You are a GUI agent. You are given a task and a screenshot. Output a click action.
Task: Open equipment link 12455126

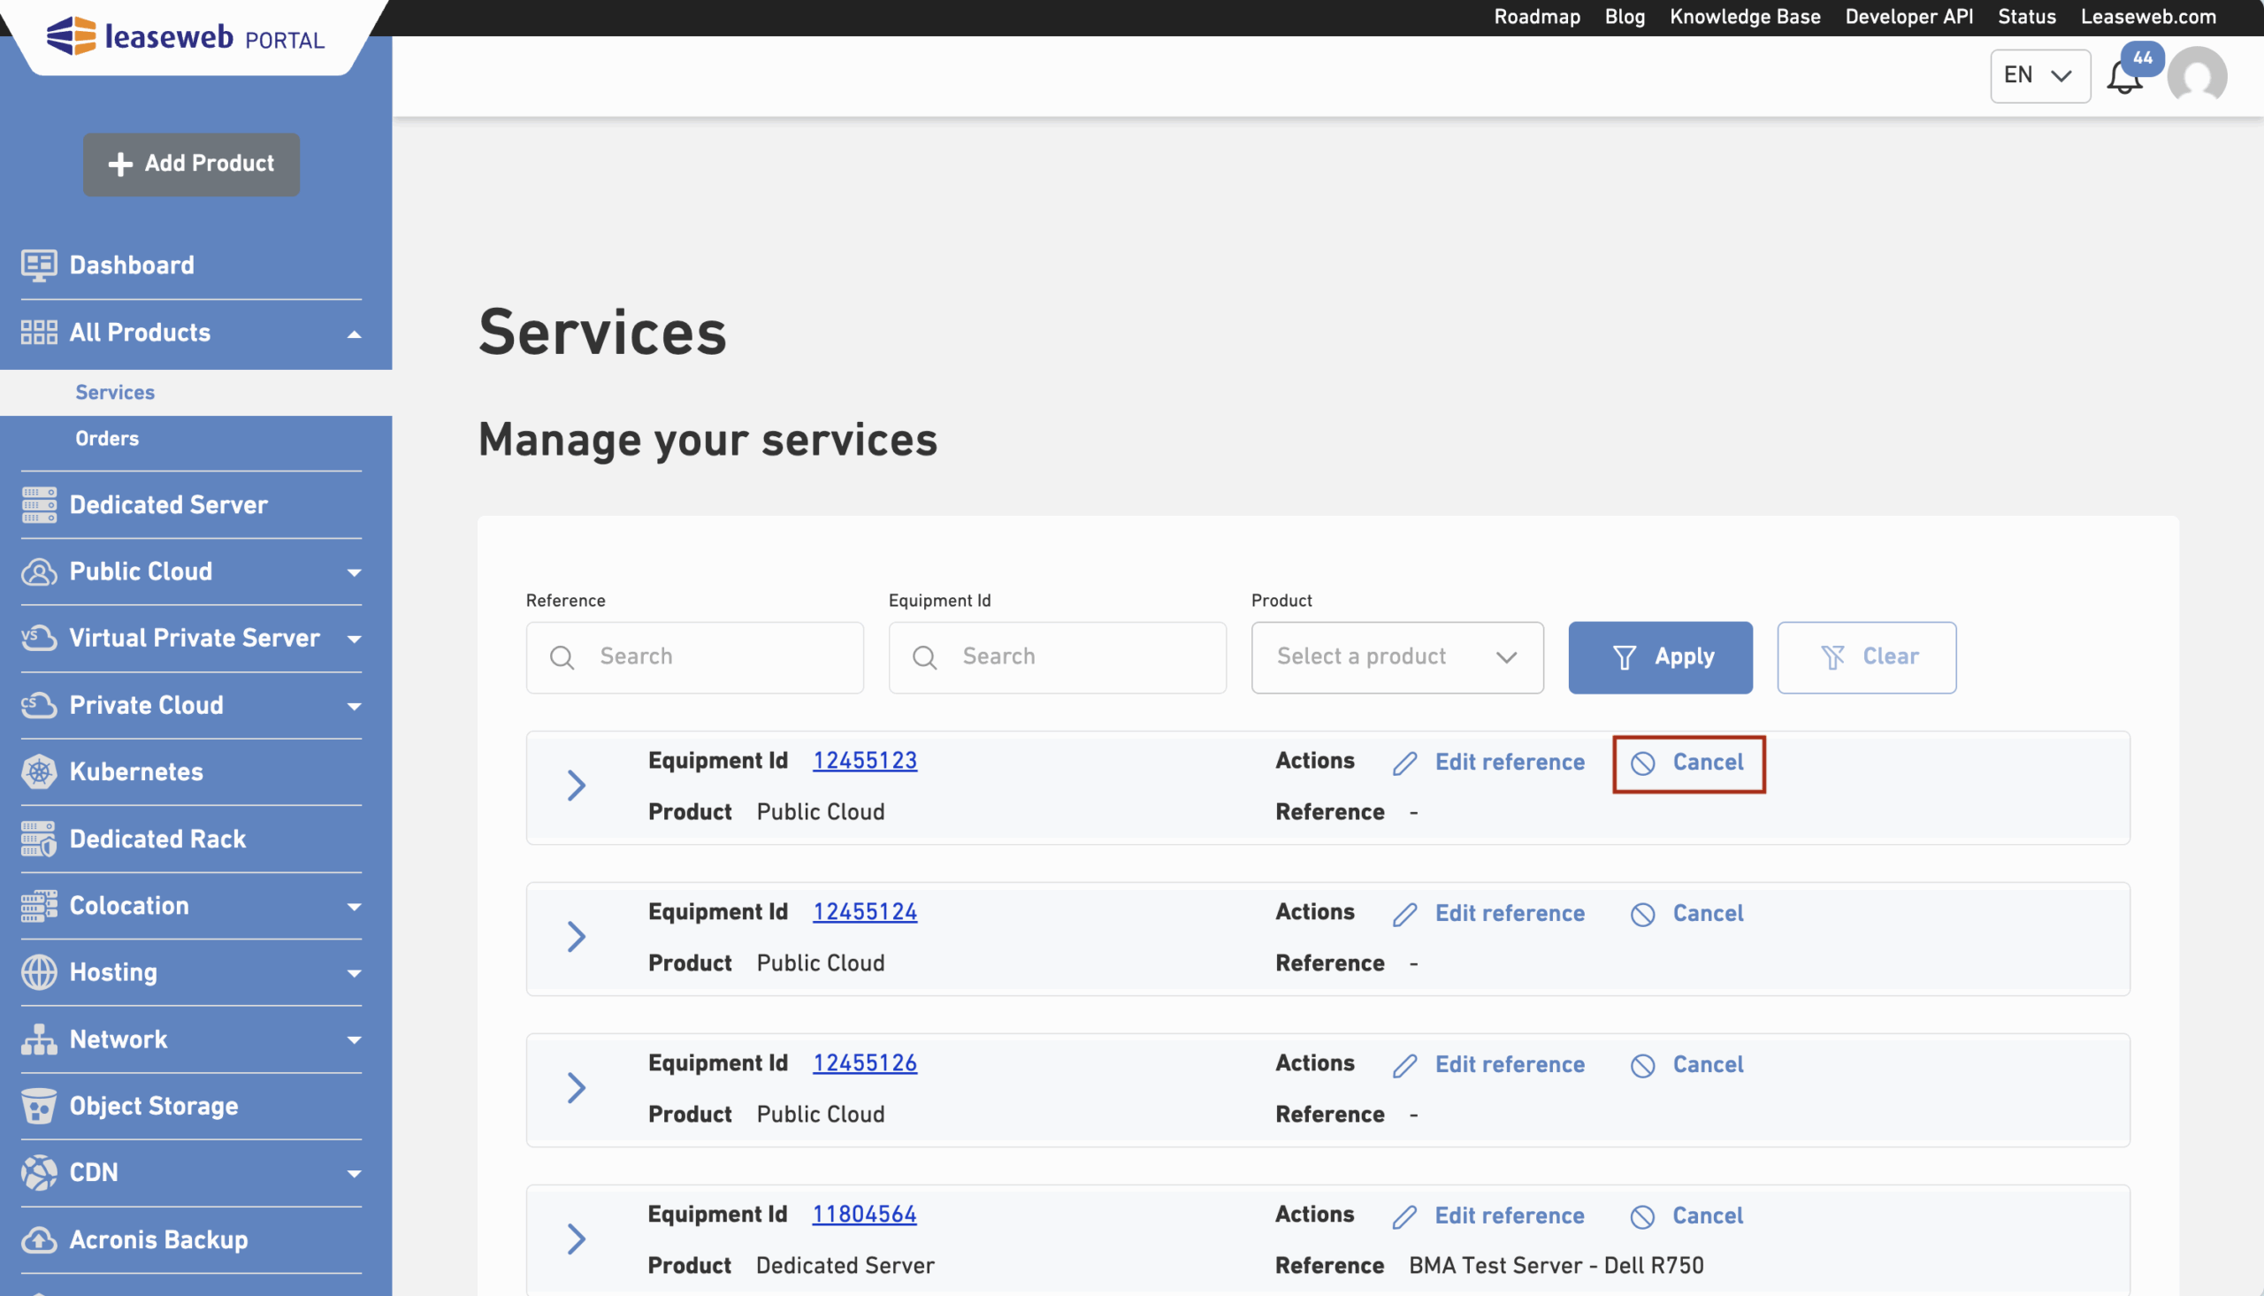click(865, 1063)
